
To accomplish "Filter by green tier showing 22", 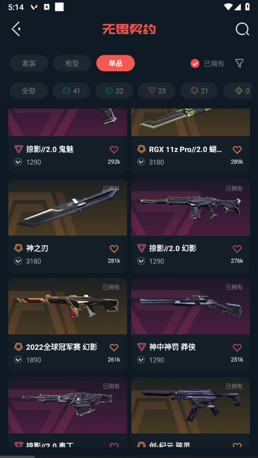I will tap(114, 91).
